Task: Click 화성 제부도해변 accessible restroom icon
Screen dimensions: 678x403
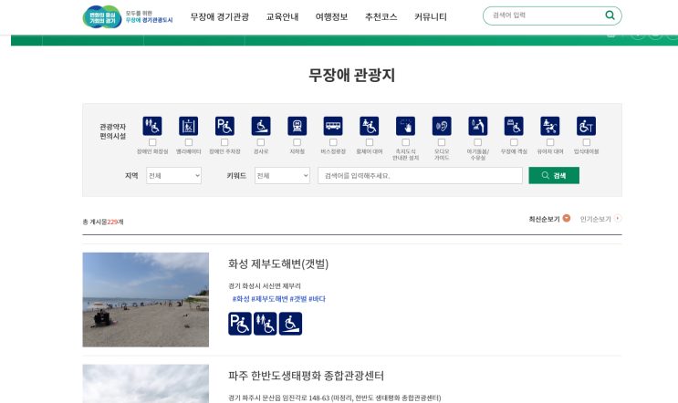Action: point(265,324)
